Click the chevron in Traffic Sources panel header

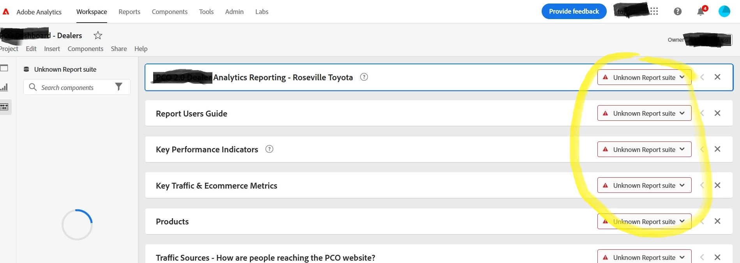click(x=702, y=257)
